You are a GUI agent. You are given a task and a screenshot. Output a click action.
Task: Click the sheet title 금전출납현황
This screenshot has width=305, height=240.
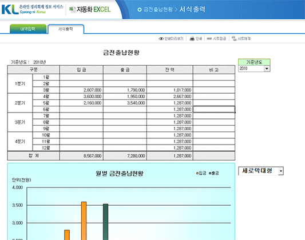121,53
